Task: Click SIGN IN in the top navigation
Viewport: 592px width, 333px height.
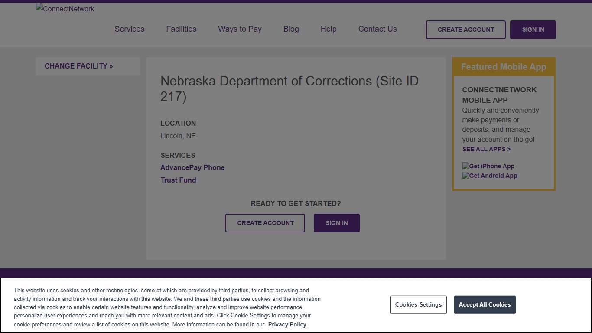Action: (533, 29)
